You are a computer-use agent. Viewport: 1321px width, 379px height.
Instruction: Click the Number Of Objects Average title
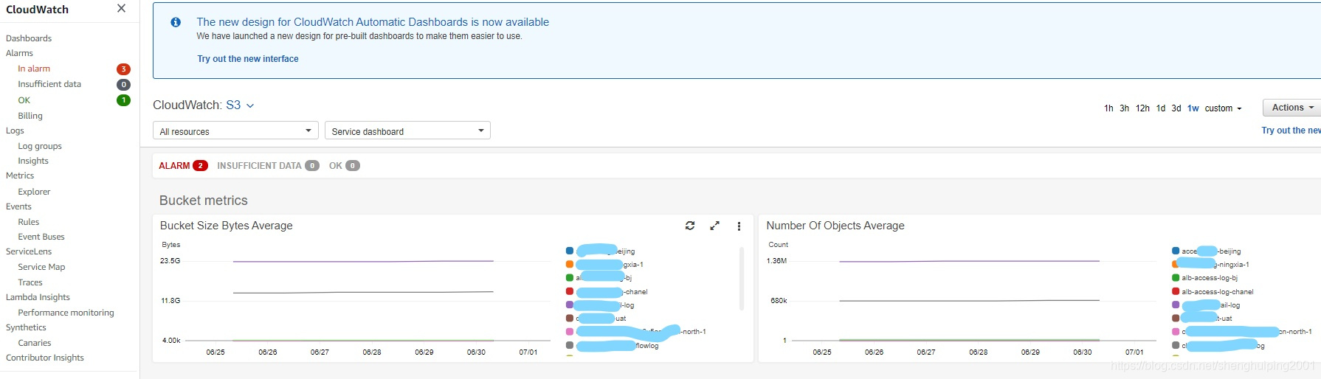tap(835, 226)
